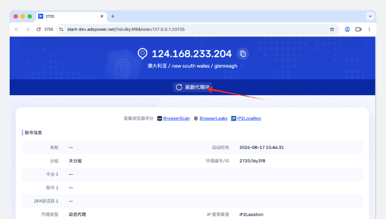This screenshot has width=386, height=219.
Task: Click the group value 未分组
Action: 75,161
